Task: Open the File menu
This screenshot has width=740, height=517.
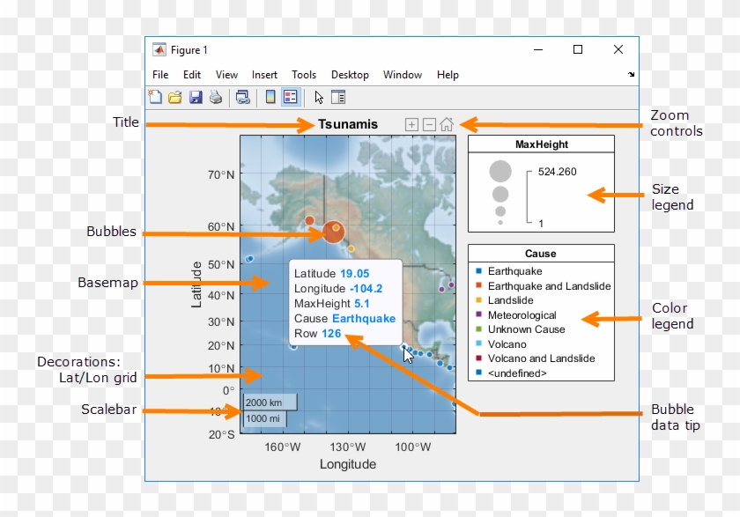Action: click(159, 75)
